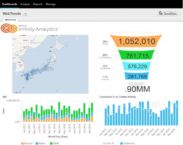183x145 pixels.
Task: Toggle the Browser legend swatch
Action: [x=22, y=143]
